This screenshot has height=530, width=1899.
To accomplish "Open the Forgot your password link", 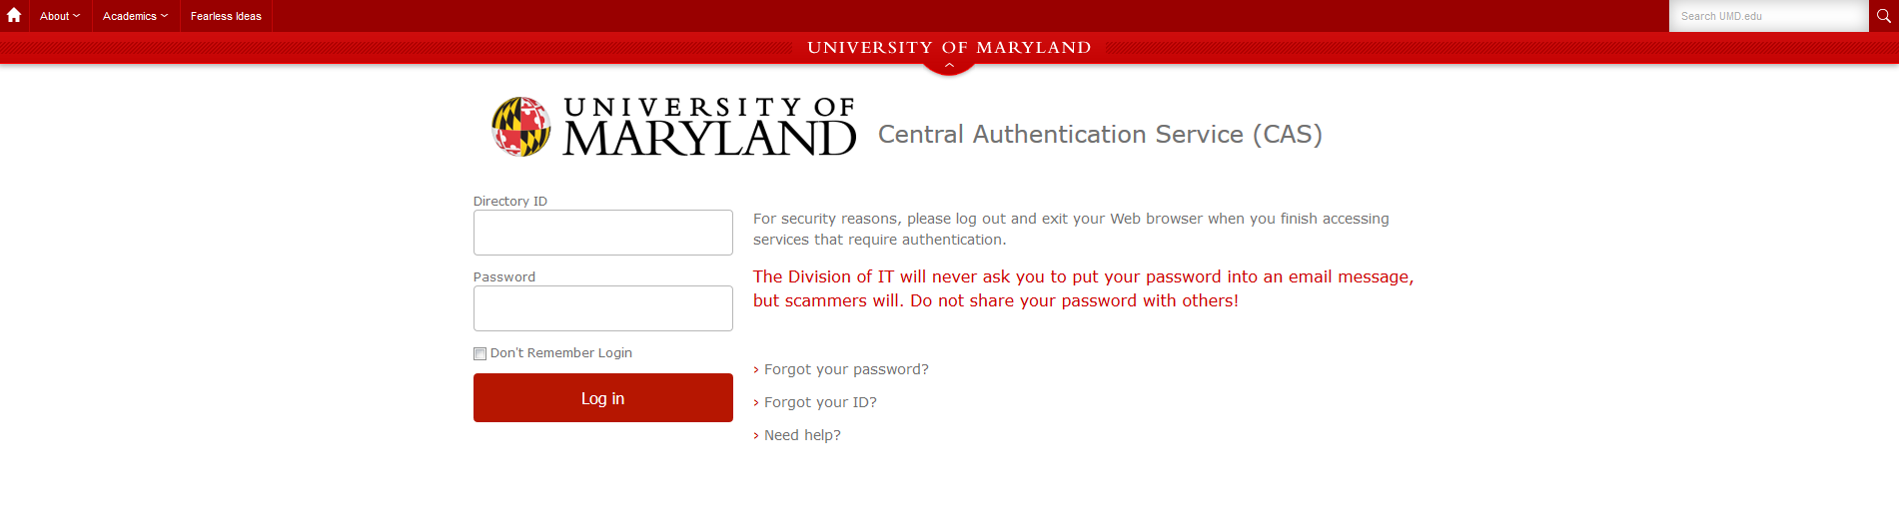I will point(846,369).
